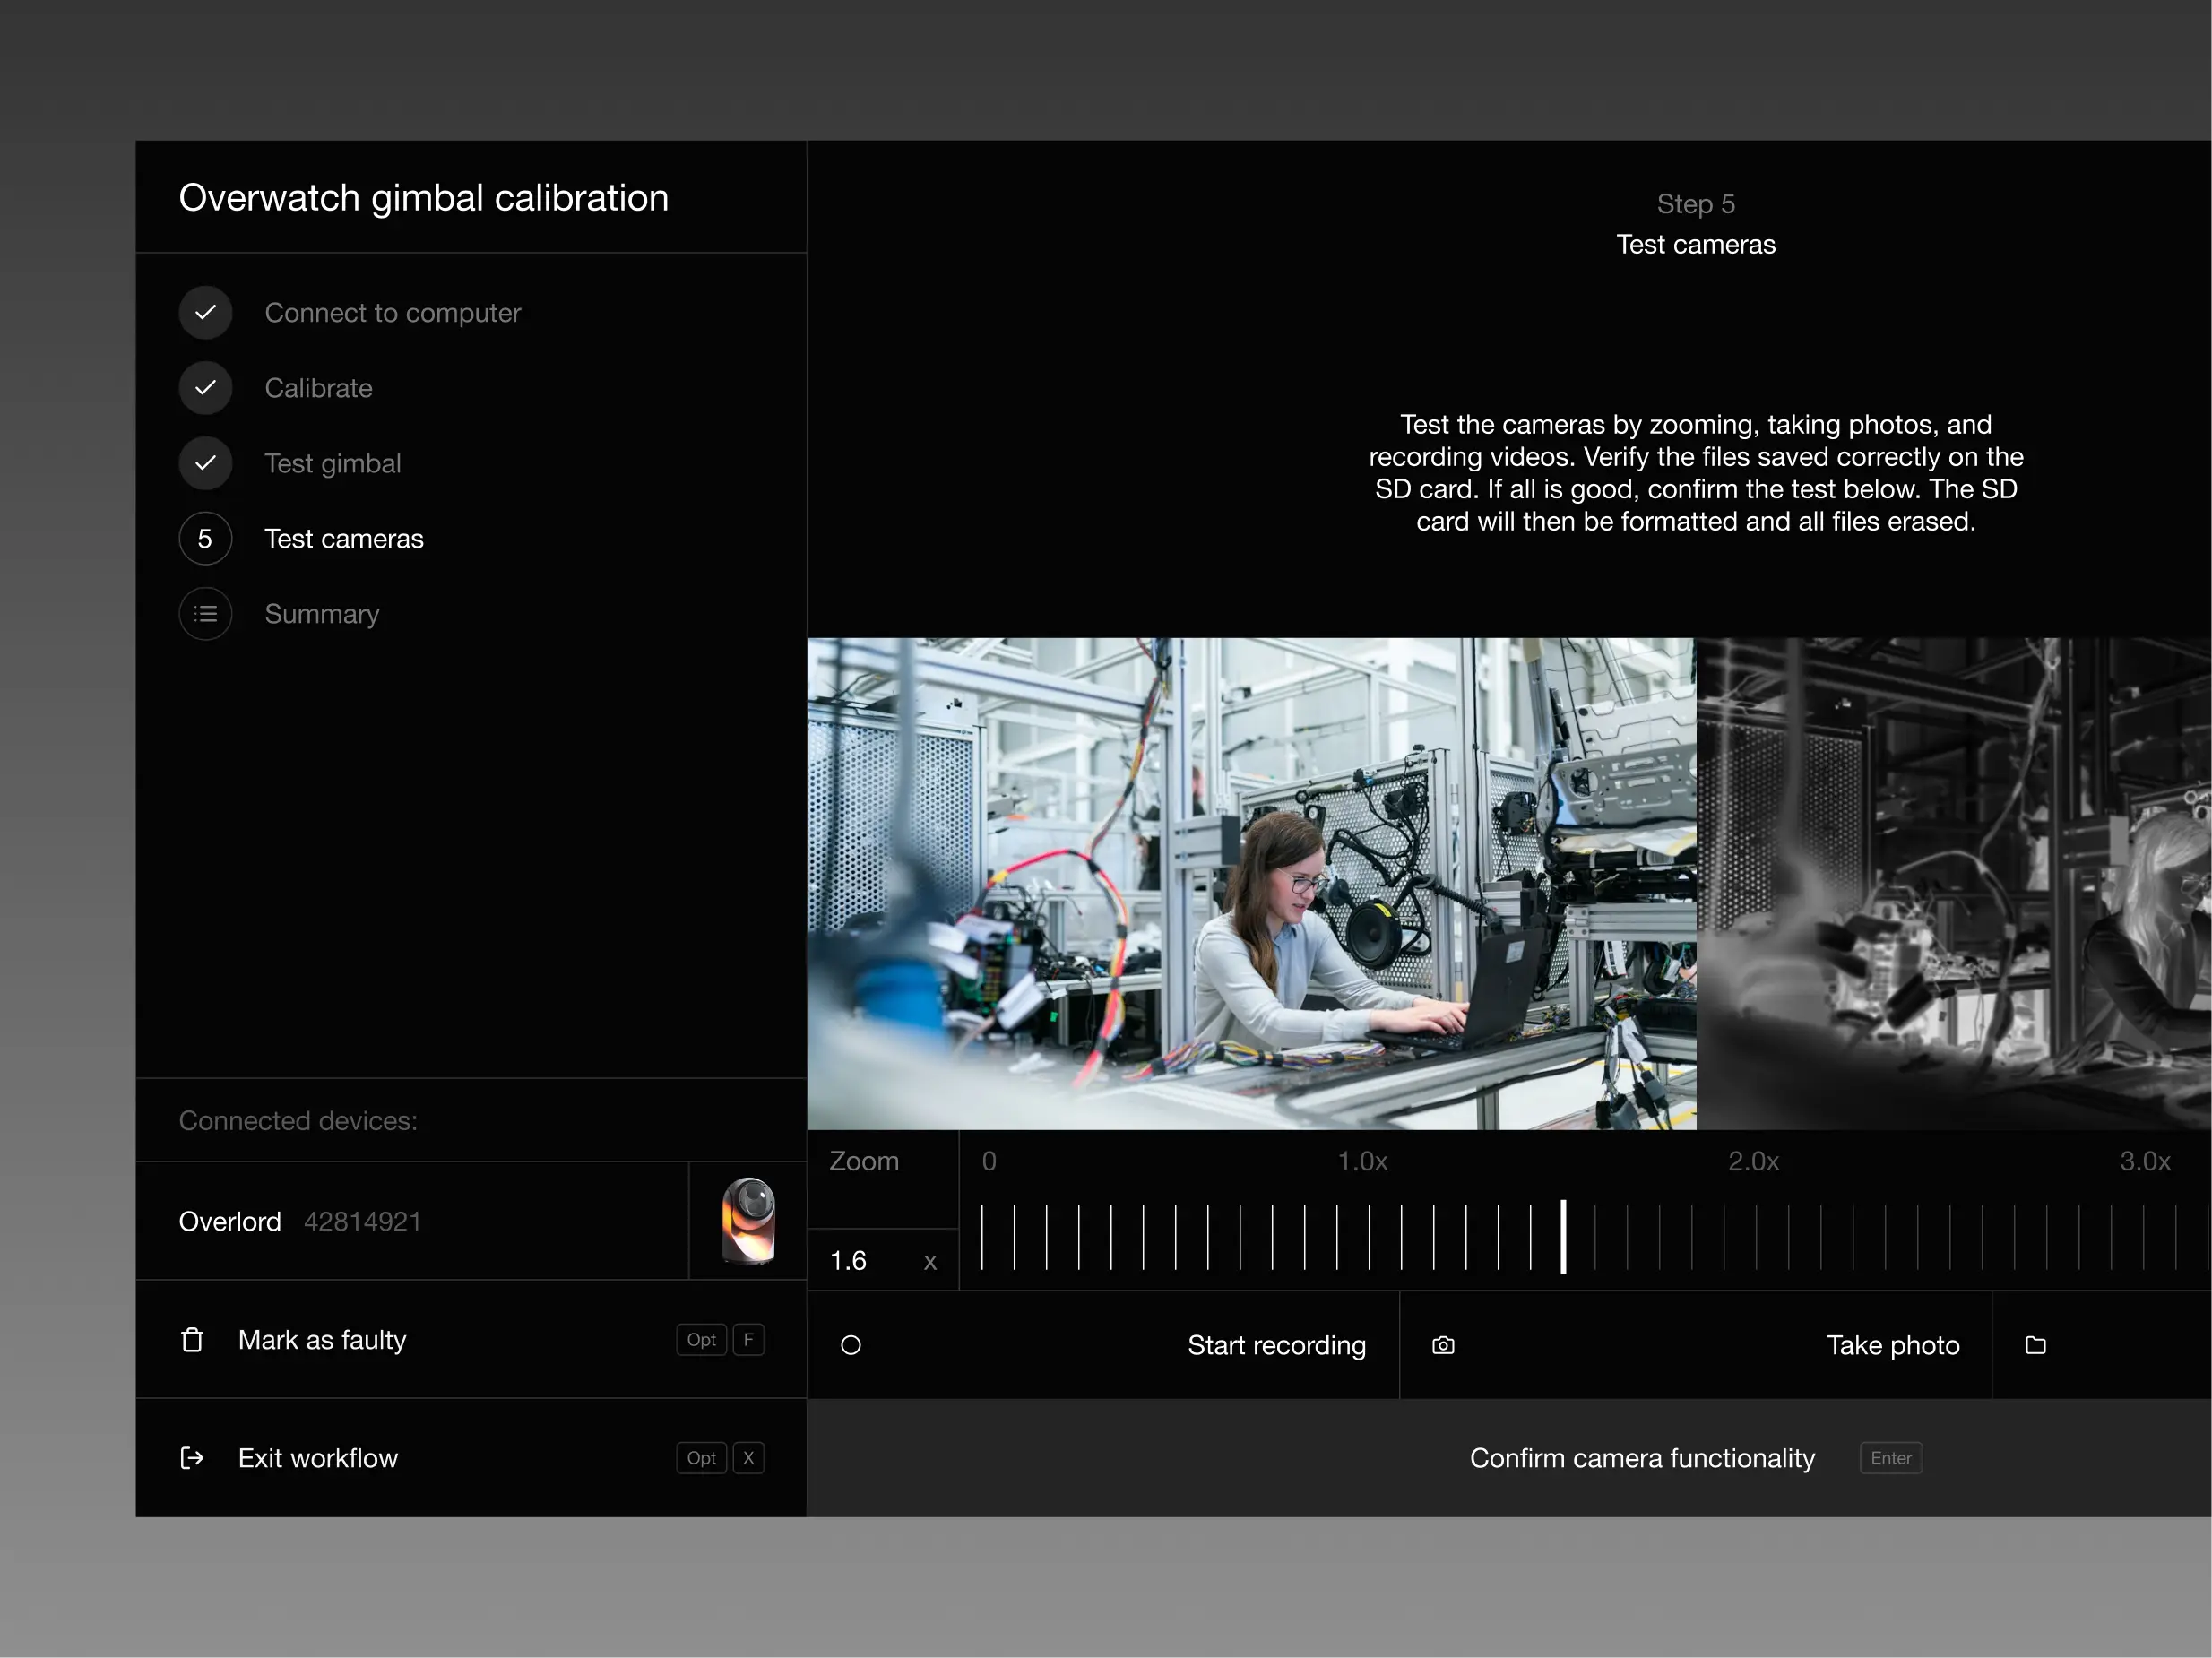The image size is (2212, 1658).
Task: Click the exit arrow icon beside Exit workflow
Action: [192, 1457]
